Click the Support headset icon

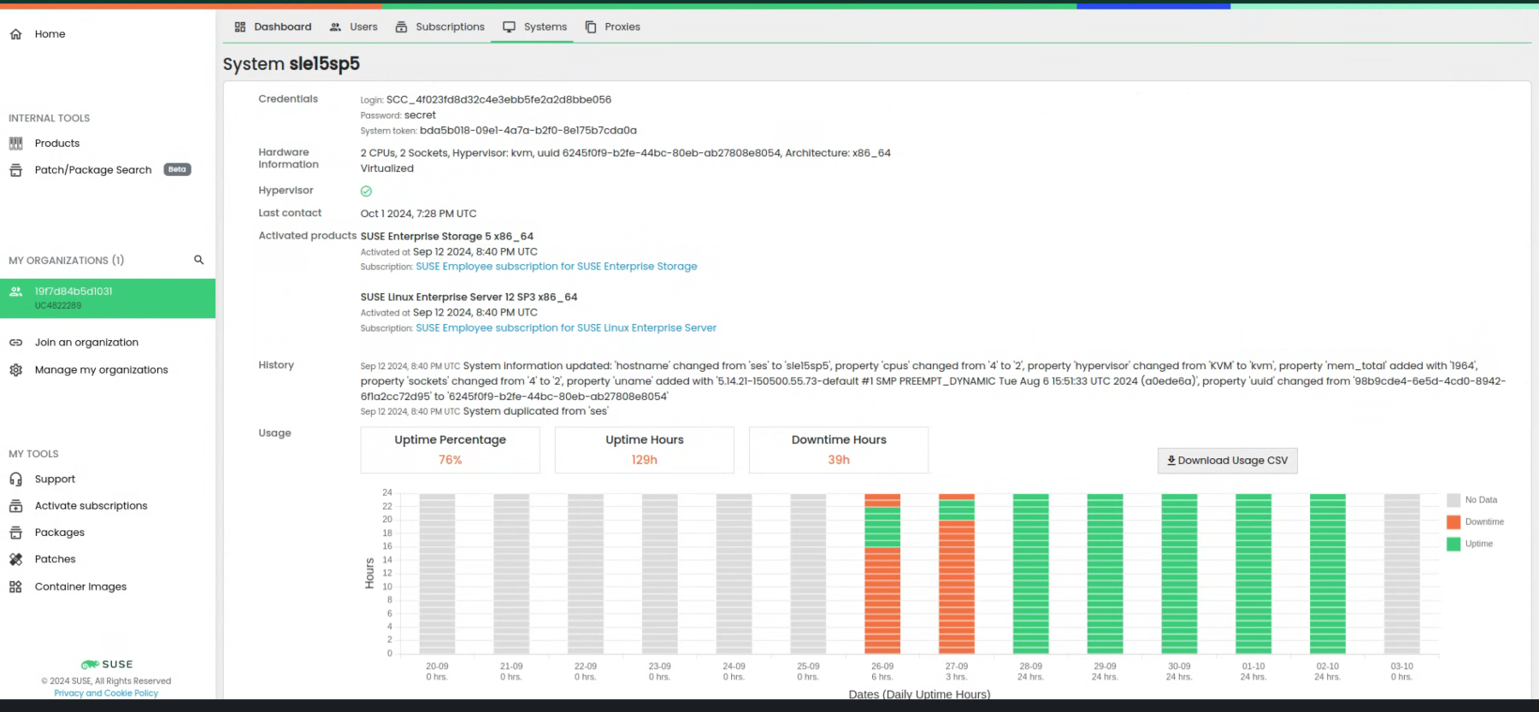coord(15,480)
